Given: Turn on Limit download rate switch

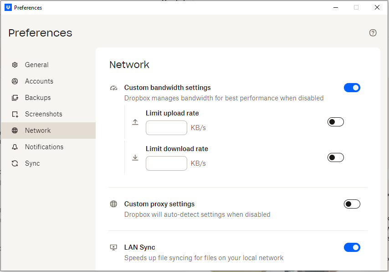Looking at the screenshot, I should [x=335, y=157].
